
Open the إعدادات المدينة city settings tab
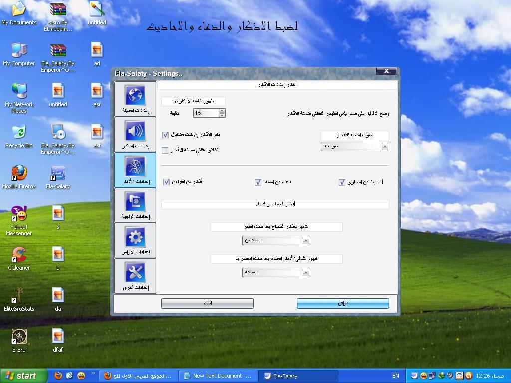135,99
